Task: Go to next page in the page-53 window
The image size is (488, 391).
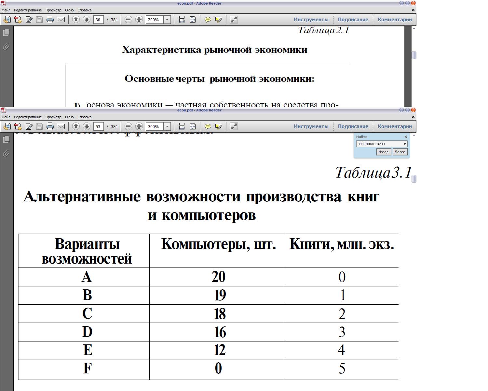Action: pyautogui.click(x=87, y=126)
